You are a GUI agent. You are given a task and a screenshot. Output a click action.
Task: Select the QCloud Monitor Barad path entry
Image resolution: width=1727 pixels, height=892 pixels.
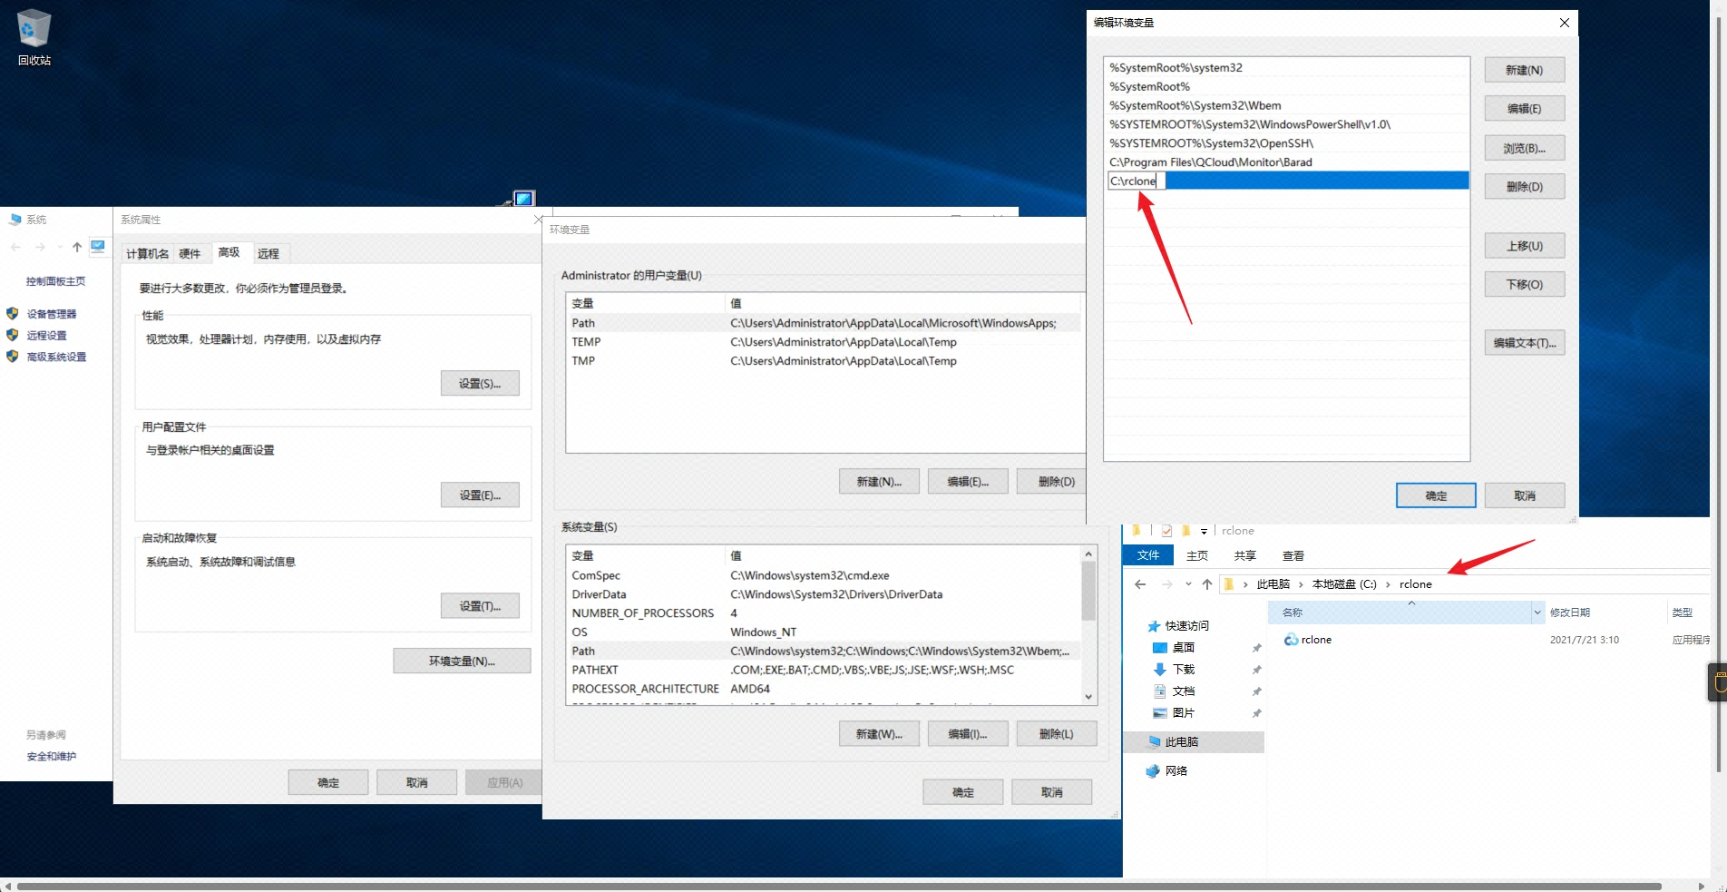pyautogui.click(x=1287, y=162)
